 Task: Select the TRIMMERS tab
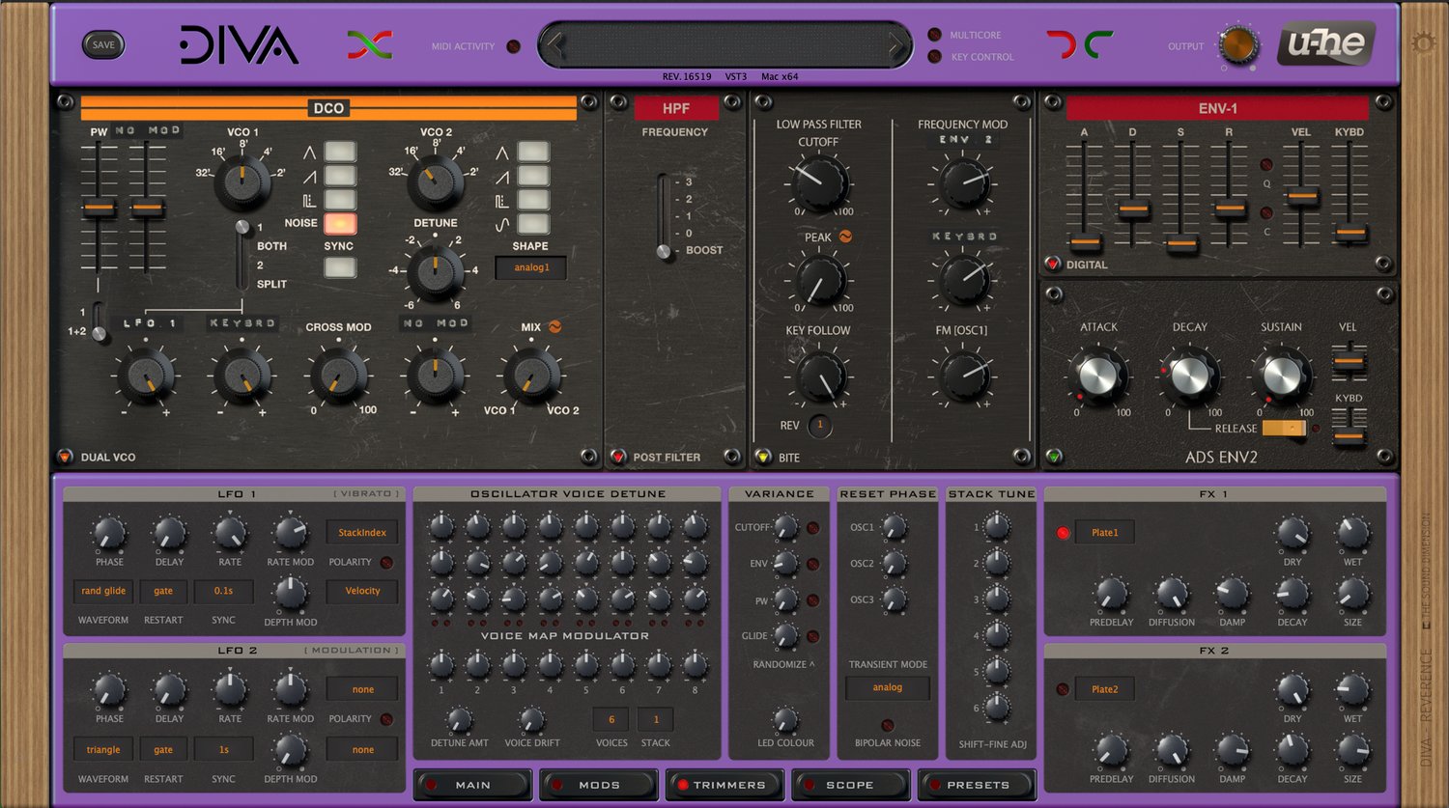724,785
